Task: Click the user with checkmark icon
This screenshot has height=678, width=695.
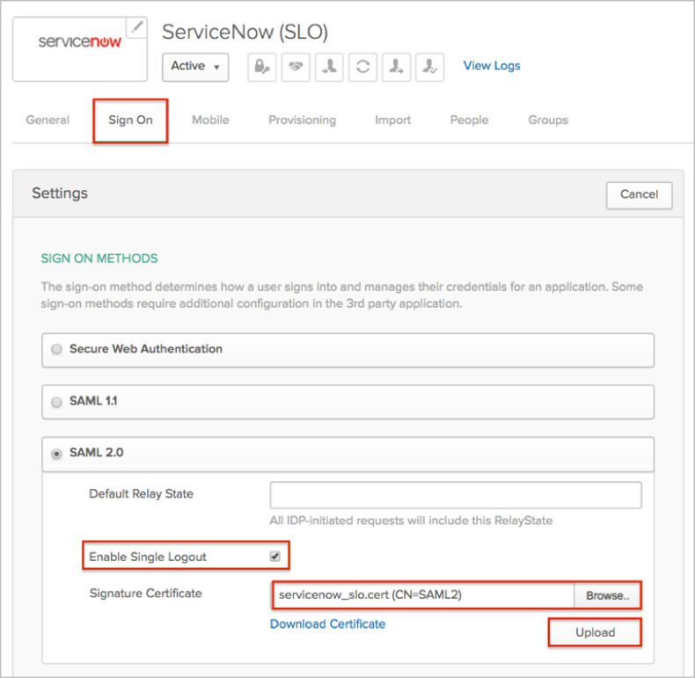Action: (x=429, y=67)
